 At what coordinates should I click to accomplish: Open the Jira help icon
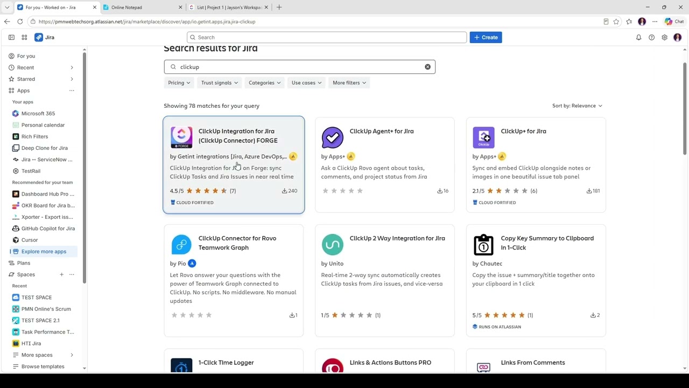651,37
